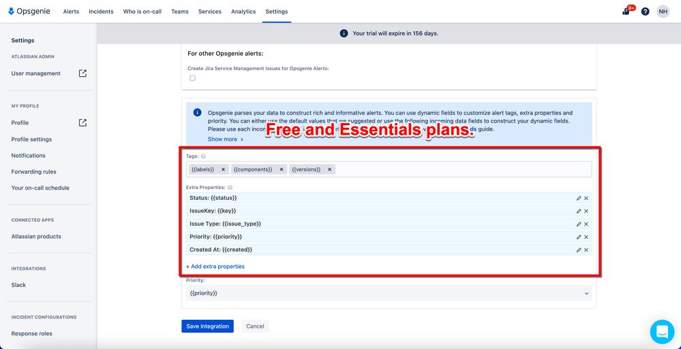Click the Created At: {{created}} row
681x349 pixels.
(x=389, y=250)
